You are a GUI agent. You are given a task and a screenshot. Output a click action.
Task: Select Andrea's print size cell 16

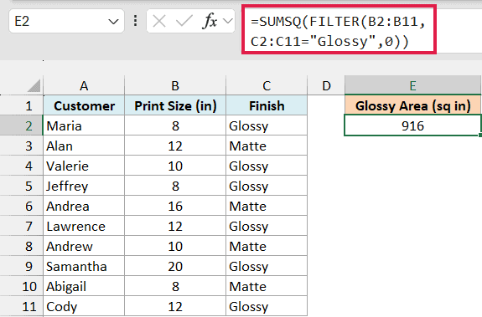175,206
